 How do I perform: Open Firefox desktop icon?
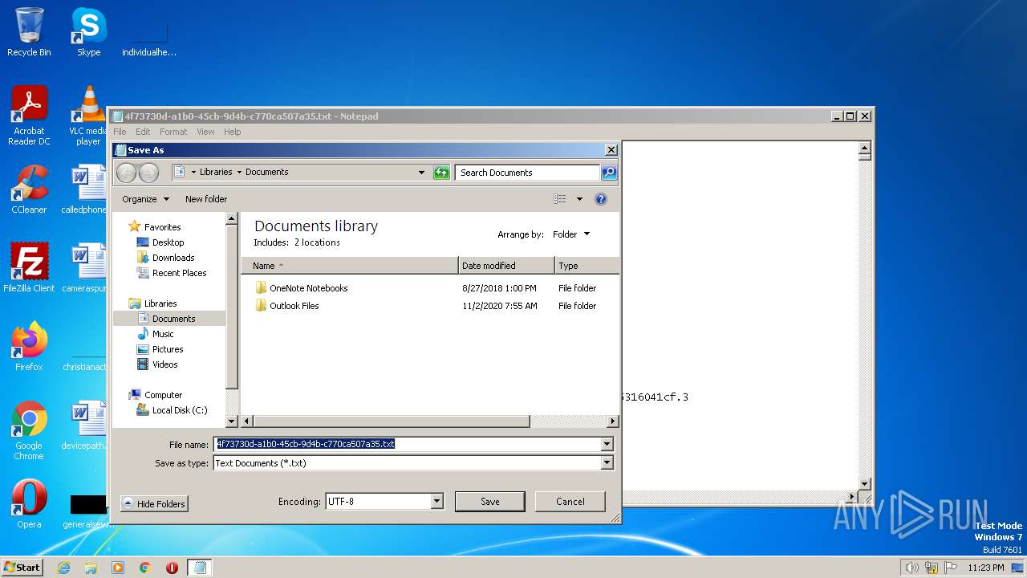pyautogui.click(x=29, y=346)
